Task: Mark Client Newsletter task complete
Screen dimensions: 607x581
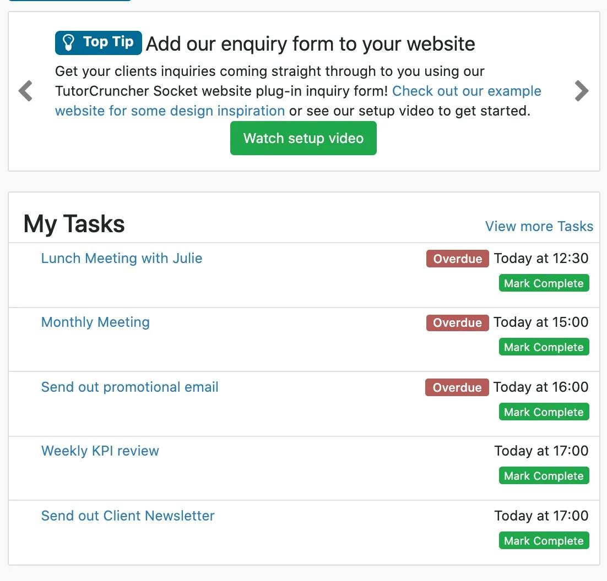Action: [x=544, y=541]
